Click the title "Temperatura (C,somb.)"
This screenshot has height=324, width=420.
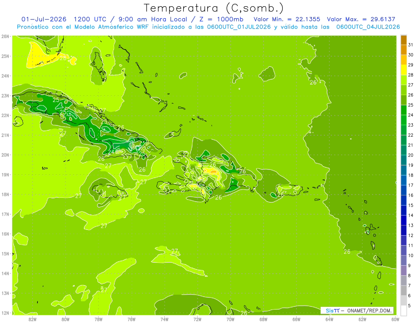[x=214, y=8]
